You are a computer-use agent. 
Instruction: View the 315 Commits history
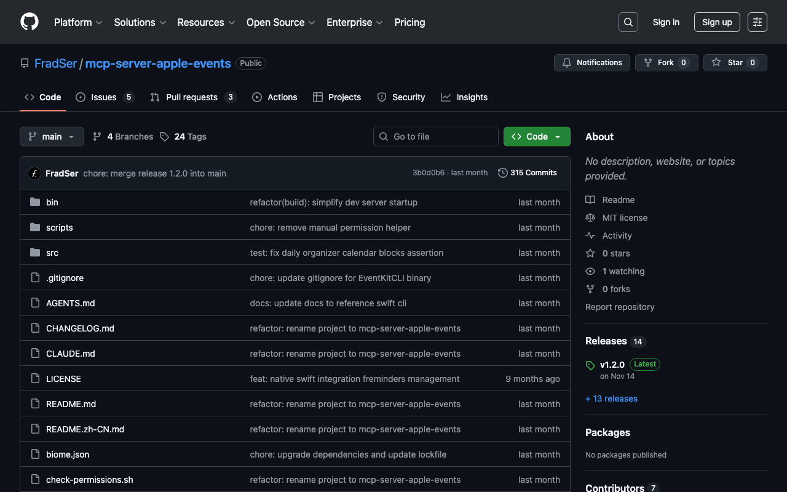(528, 173)
